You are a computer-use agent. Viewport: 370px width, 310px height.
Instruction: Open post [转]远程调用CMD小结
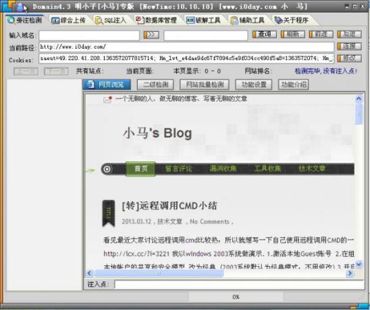coord(169,205)
